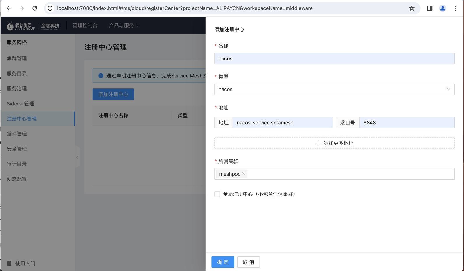This screenshot has width=464, height=271.
Task: Click the blue 添加注册中心 button
Action: pos(113,94)
